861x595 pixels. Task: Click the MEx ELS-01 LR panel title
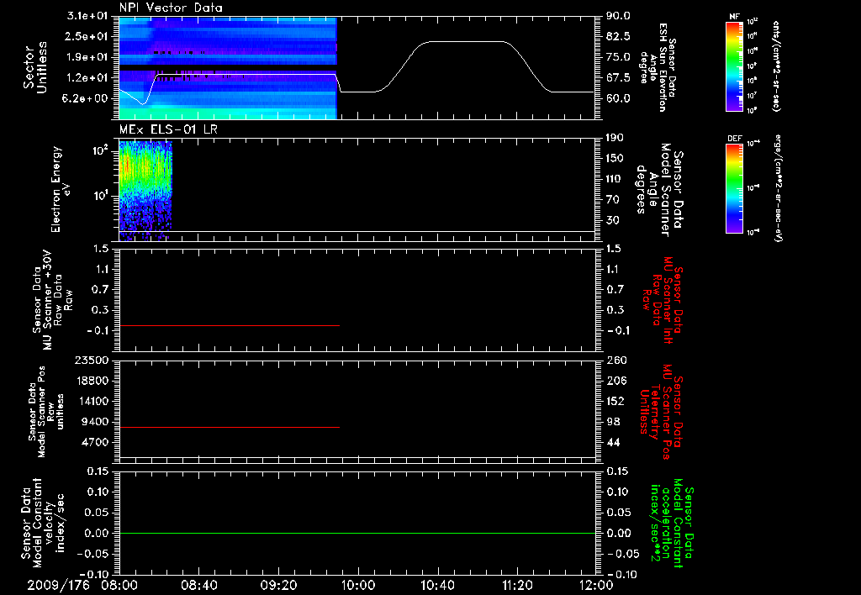(168, 129)
